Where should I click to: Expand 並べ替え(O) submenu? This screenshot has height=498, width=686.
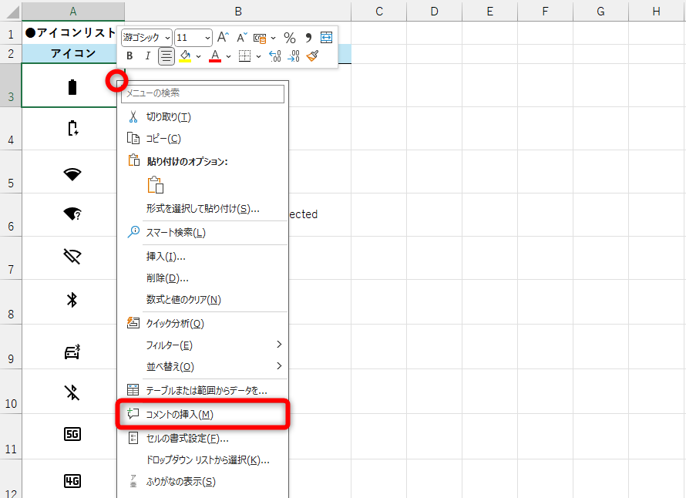203,366
